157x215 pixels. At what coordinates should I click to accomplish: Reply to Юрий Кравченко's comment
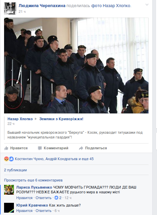tap(43, 211)
